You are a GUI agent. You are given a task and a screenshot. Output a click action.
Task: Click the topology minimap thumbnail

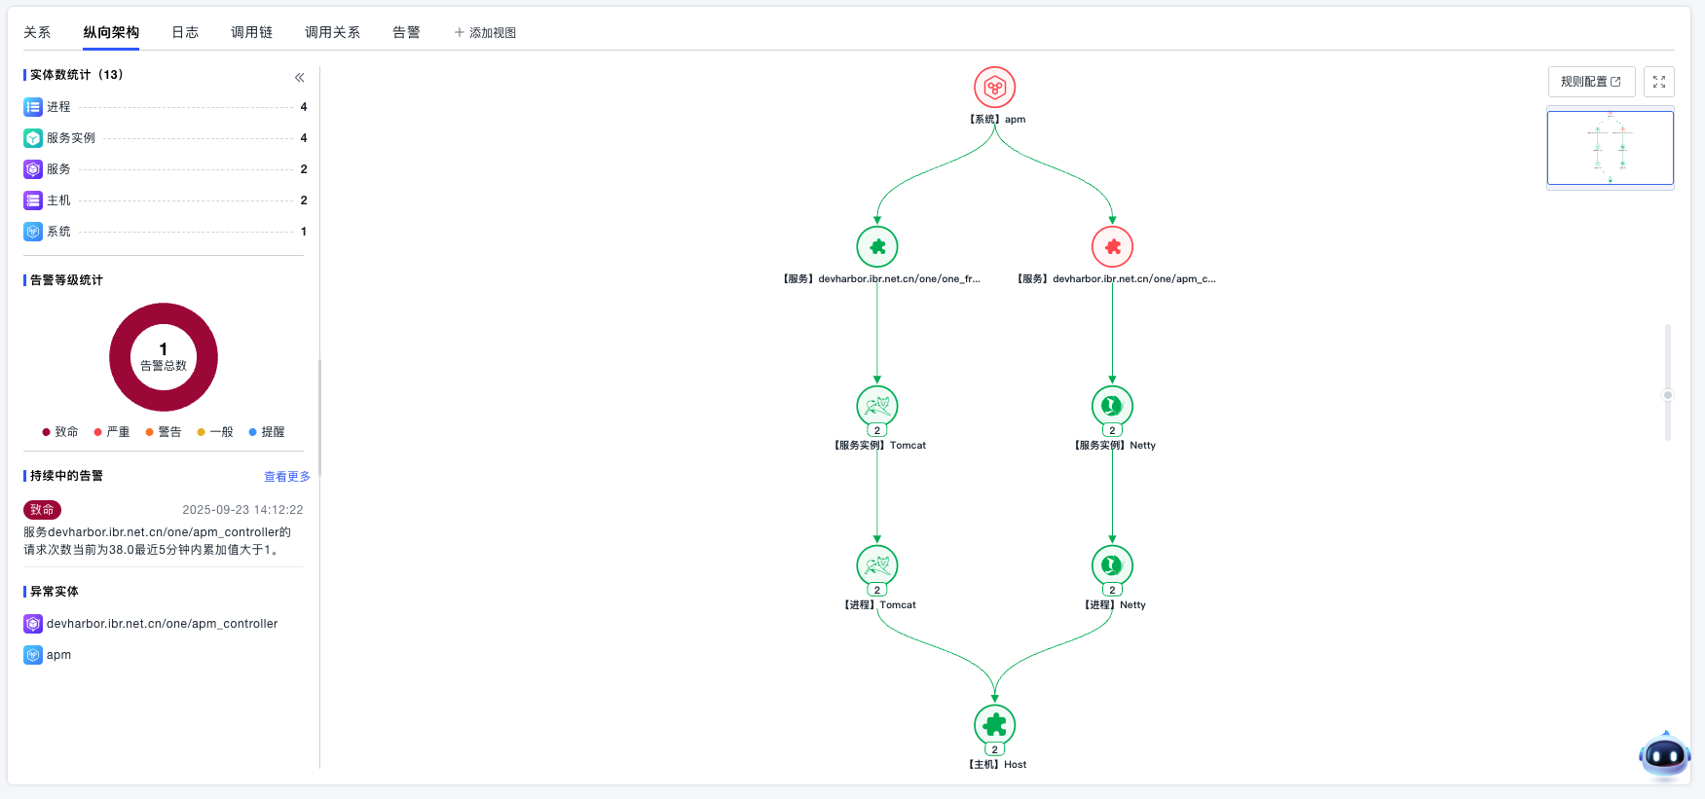[1610, 148]
